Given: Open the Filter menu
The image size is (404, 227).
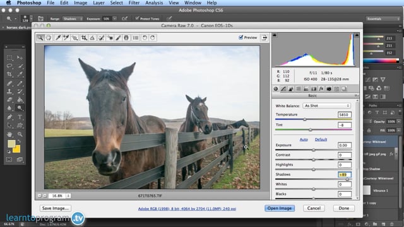Looking at the screenshot, I should point(134,3).
